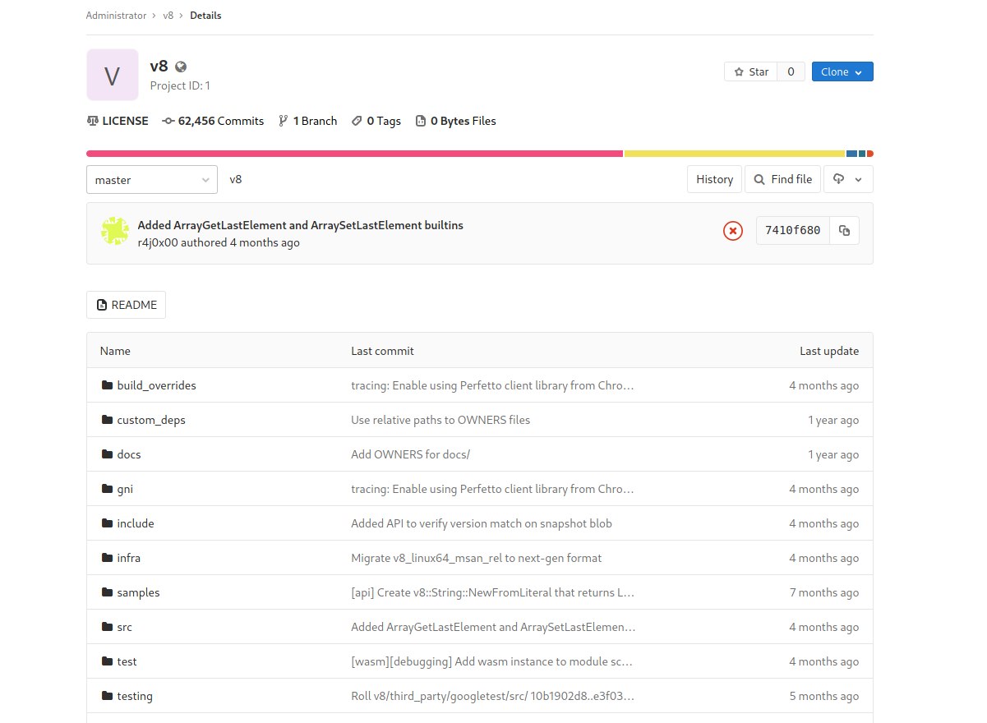Open the build_overrides directory name
Screen dimensions: 987x723
click(156, 385)
